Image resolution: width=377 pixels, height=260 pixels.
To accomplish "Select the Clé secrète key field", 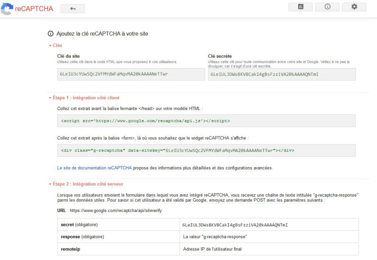I will tap(282, 74).
